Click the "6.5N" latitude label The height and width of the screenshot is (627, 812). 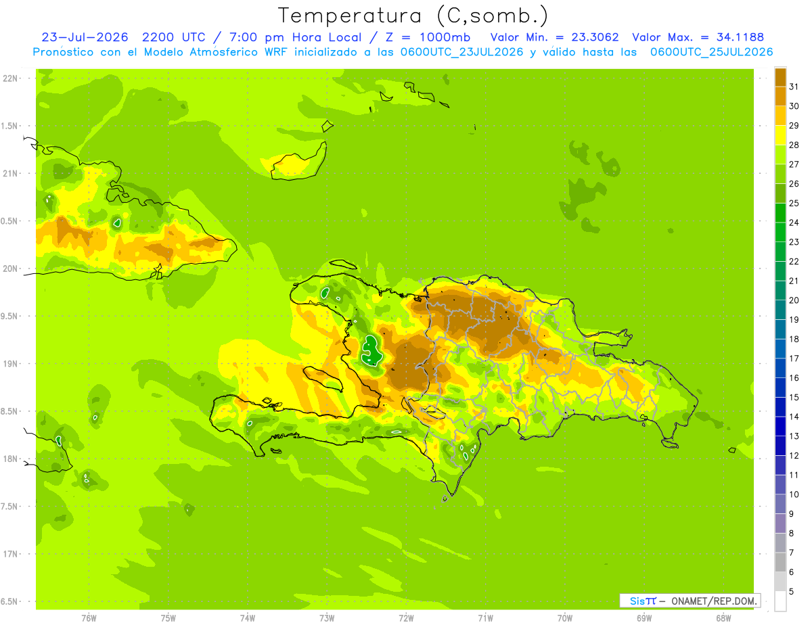(x=10, y=601)
